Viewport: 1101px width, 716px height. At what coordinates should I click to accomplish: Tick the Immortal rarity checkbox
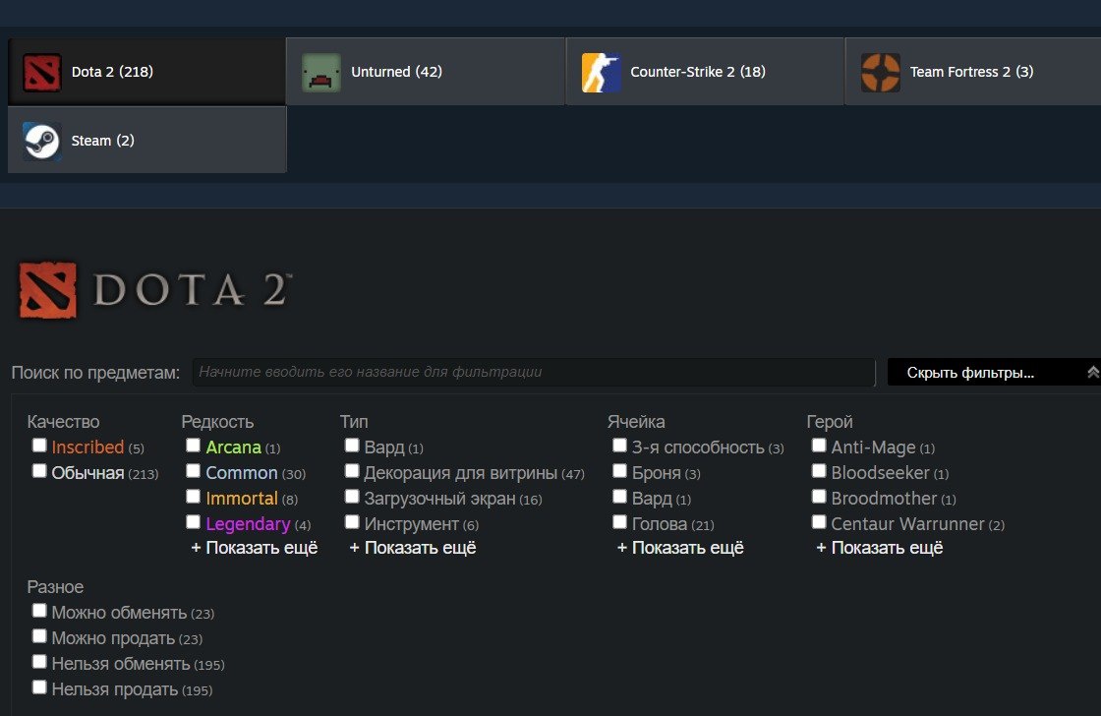click(193, 497)
